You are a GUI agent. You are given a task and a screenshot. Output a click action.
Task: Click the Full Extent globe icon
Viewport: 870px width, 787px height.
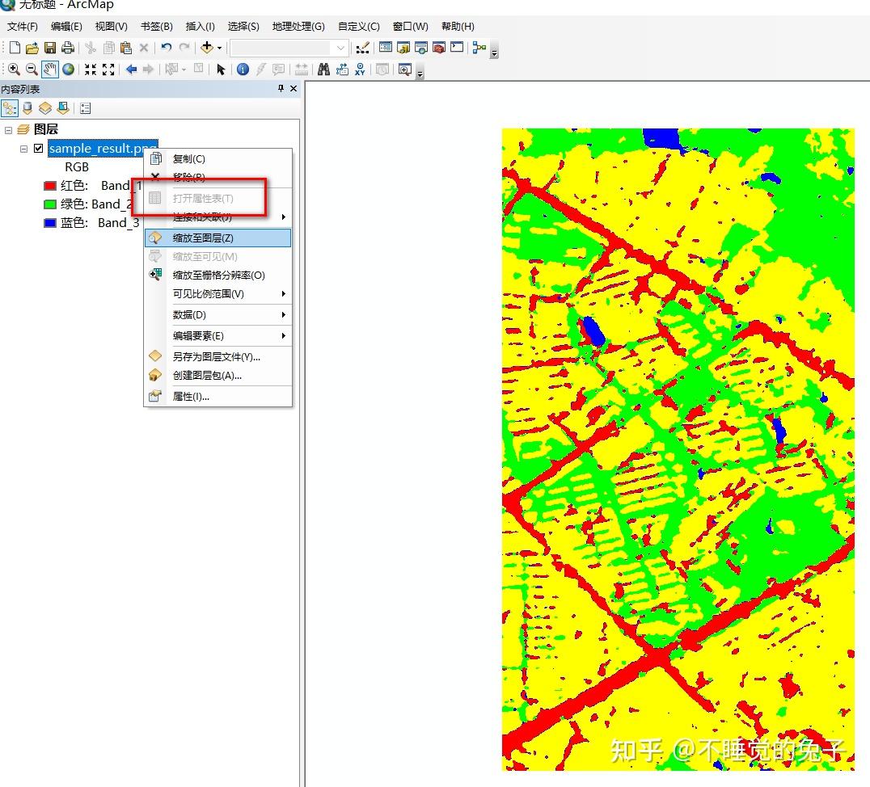pyautogui.click(x=68, y=69)
